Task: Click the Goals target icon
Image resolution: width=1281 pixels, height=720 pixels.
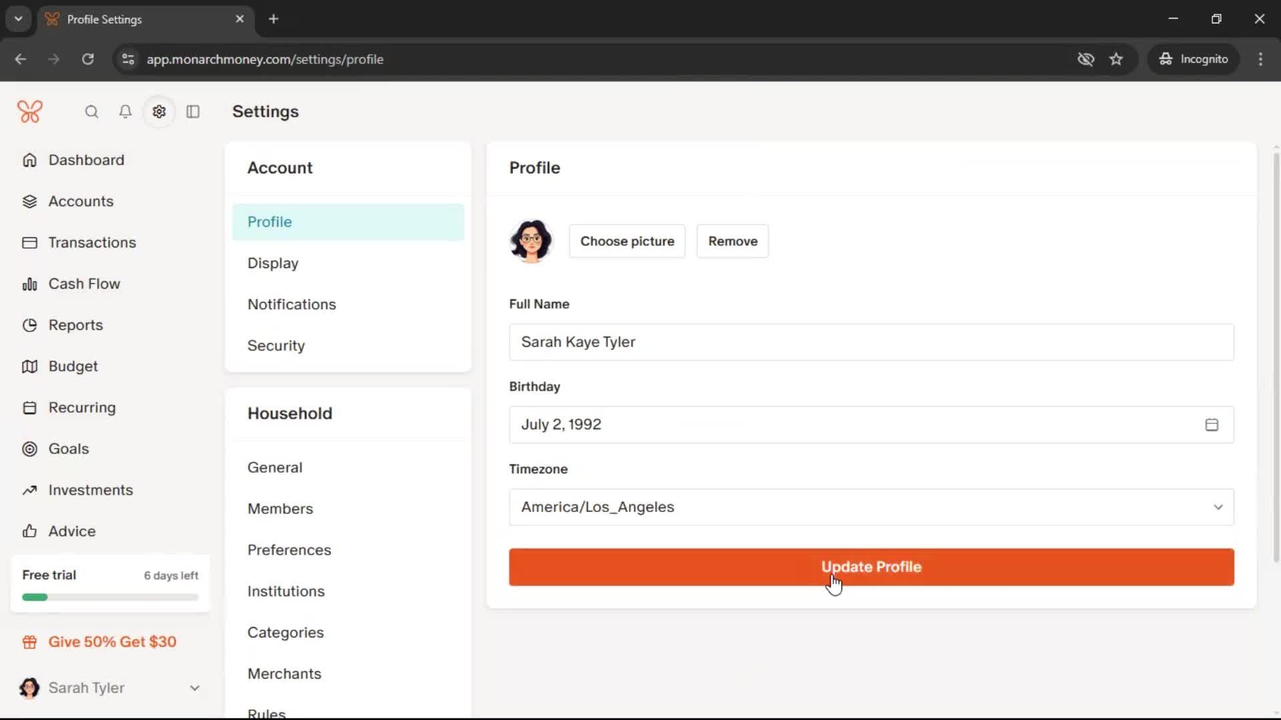Action: coord(29,449)
